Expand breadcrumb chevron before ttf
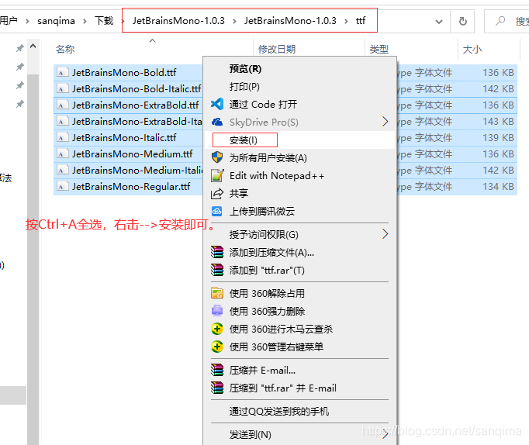Image resolution: width=529 pixels, height=445 pixels. point(346,21)
